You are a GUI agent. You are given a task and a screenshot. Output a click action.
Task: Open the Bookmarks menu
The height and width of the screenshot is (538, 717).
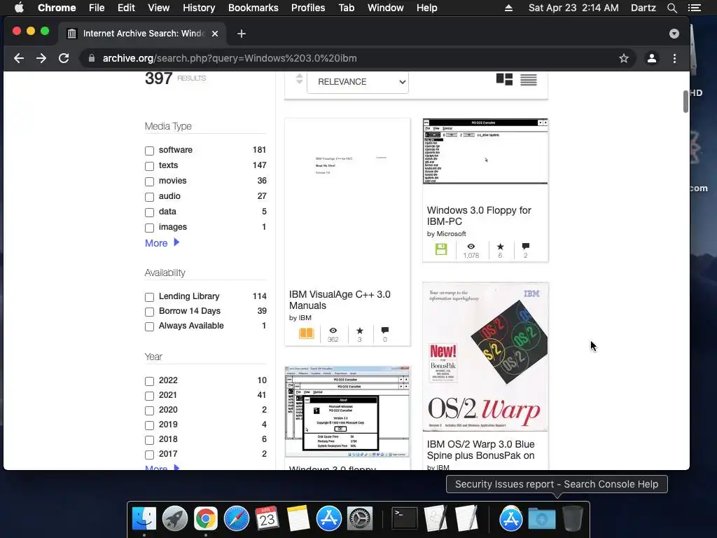[253, 8]
